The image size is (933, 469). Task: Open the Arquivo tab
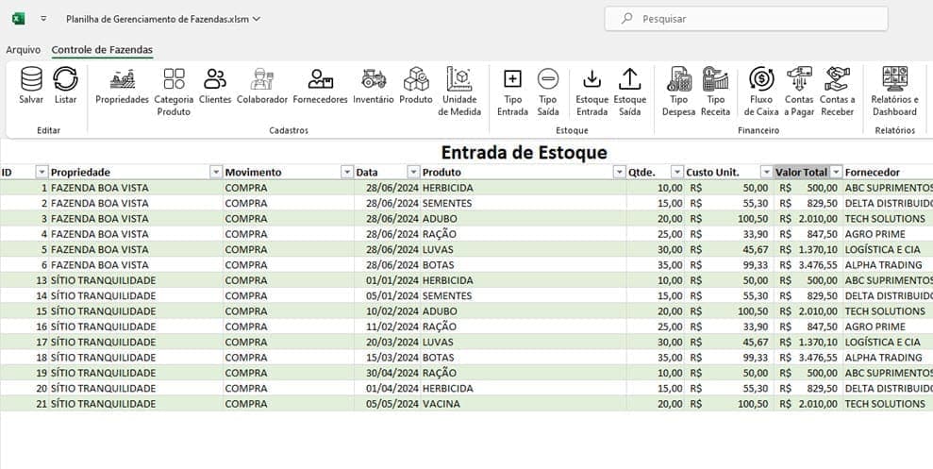click(24, 50)
